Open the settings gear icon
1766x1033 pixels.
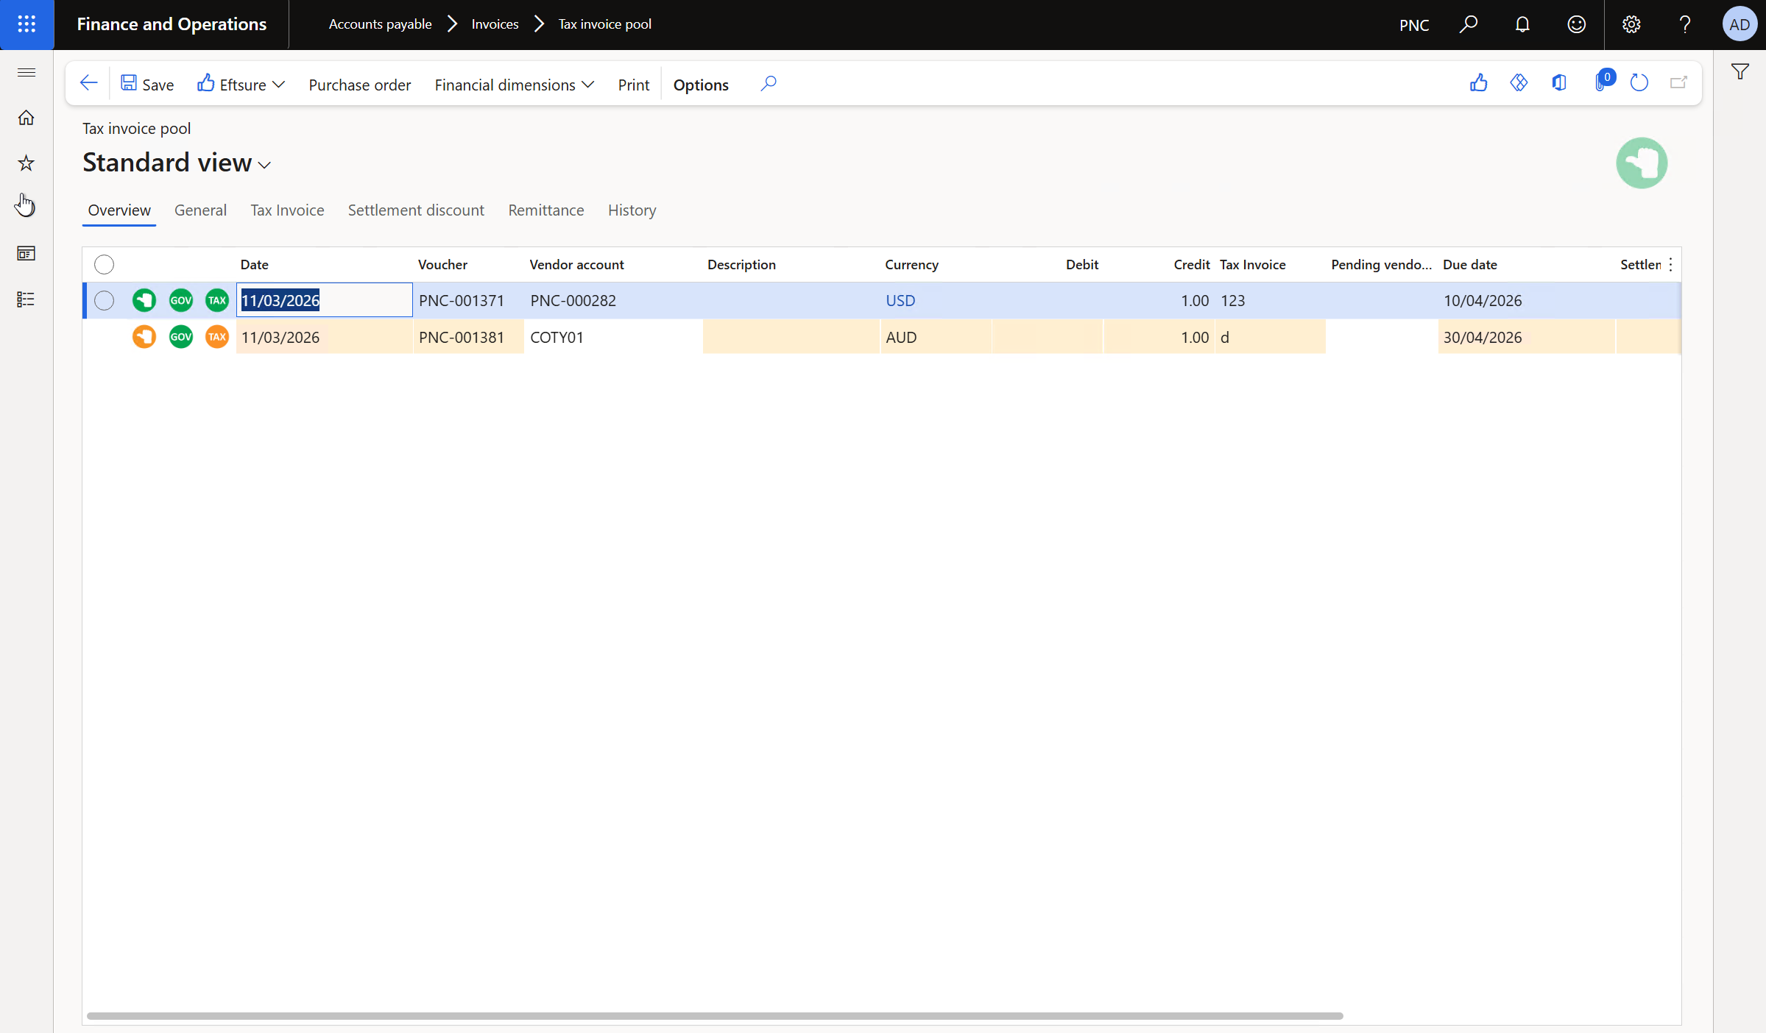[1631, 24]
